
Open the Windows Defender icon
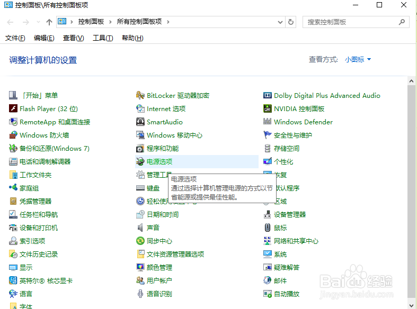(267, 122)
